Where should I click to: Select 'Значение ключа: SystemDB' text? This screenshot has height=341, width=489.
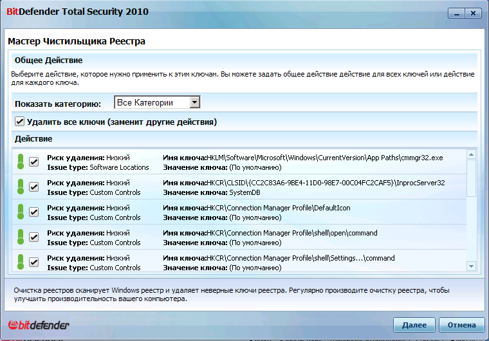[212, 192]
